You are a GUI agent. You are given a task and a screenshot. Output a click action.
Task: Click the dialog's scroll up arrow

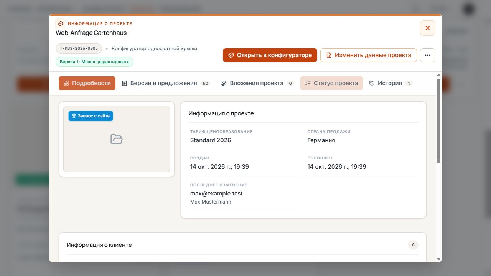coord(438,75)
